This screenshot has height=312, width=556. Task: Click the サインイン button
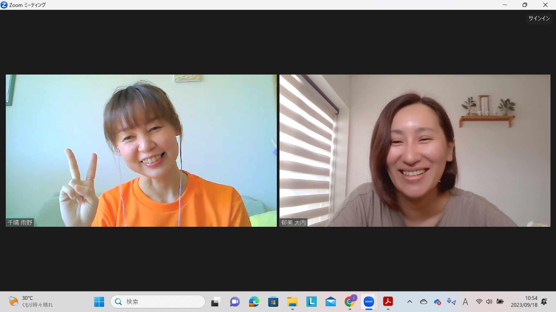539,18
